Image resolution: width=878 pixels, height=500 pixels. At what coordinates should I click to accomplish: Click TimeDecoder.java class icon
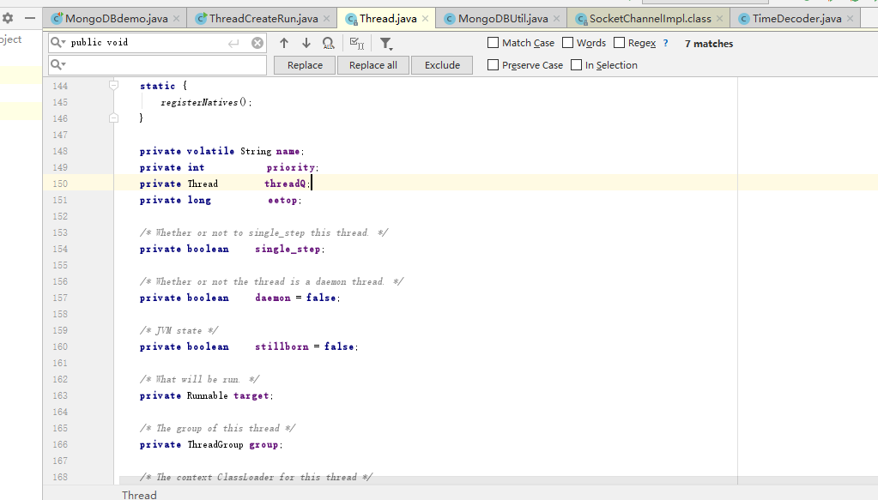(743, 19)
